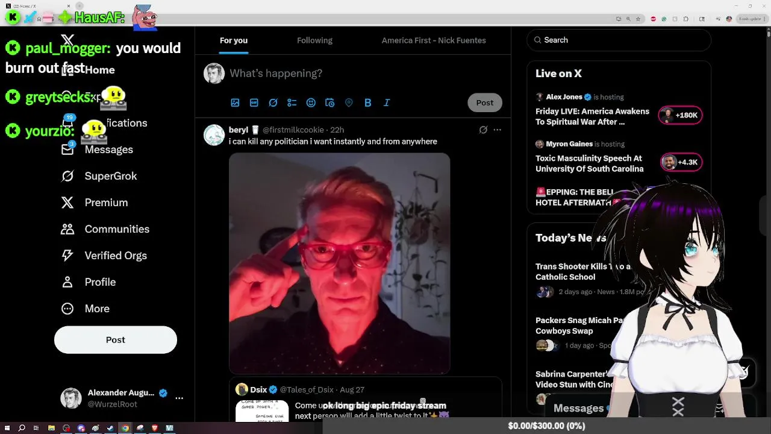Open Steam from the taskbar
The height and width of the screenshot is (434, 771).
click(x=110, y=428)
